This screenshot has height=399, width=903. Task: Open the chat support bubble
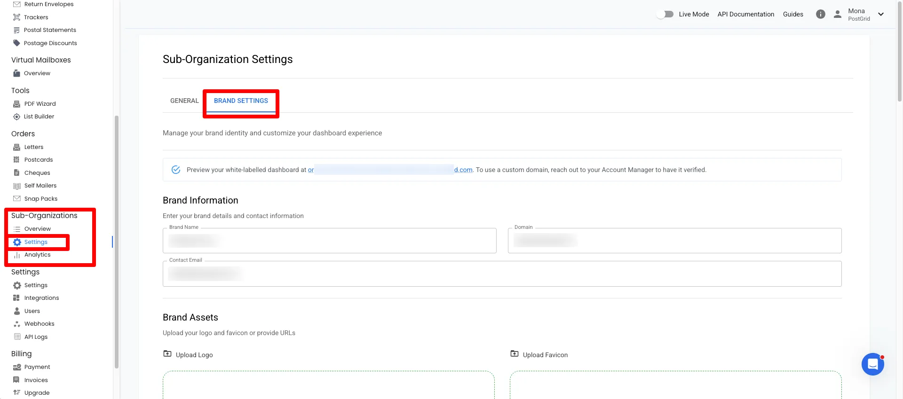(x=873, y=364)
